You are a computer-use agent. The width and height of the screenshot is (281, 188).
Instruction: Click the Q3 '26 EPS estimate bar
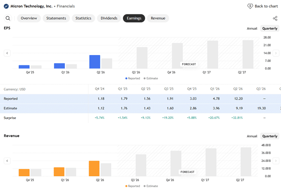coord(142,58)
